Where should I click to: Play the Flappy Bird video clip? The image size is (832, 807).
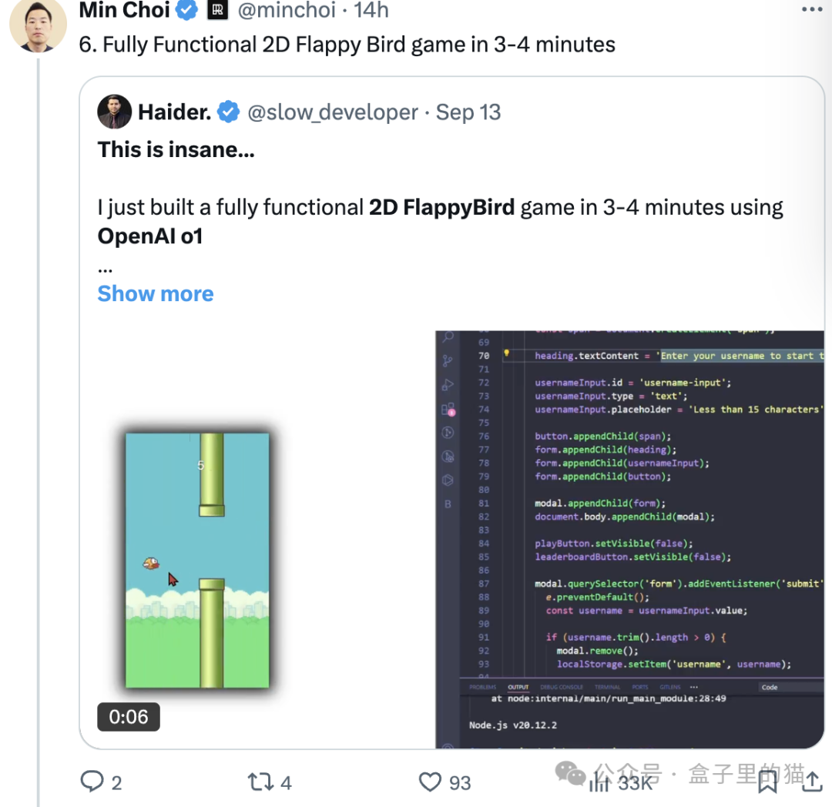click(197, 560)
